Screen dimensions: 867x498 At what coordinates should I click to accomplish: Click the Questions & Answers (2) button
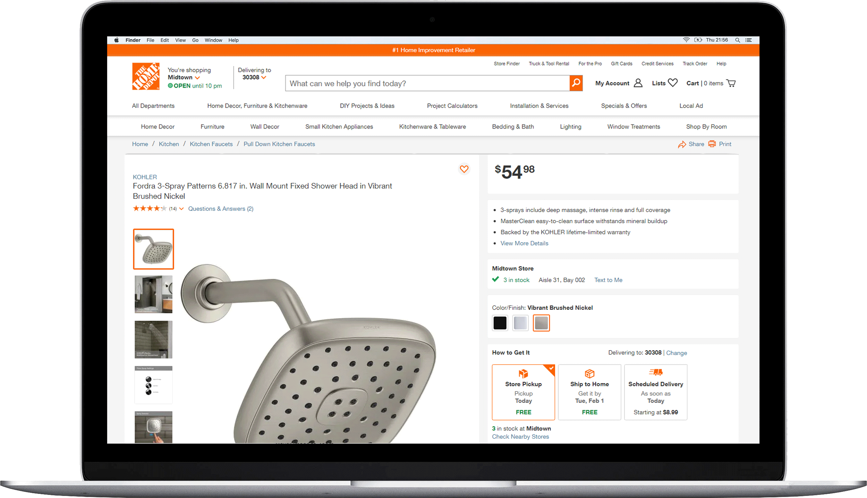pyautogui.click(x=220, y=209)
